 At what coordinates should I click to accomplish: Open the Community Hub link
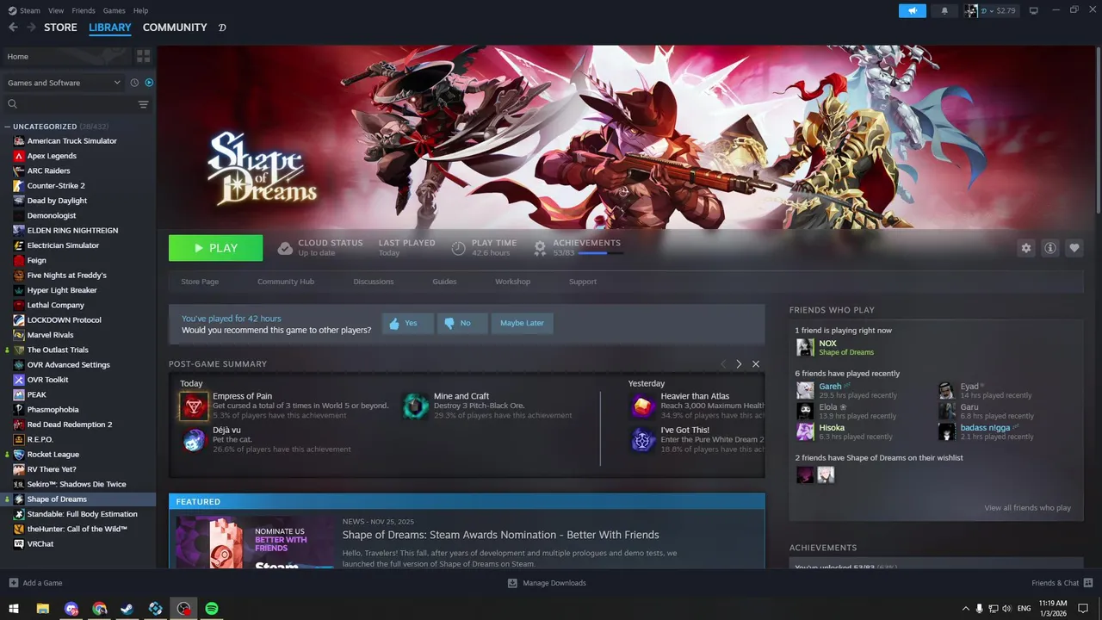tap(286, 282)
